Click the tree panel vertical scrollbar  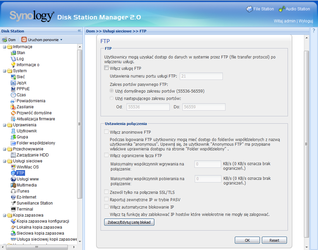[80, 124]
